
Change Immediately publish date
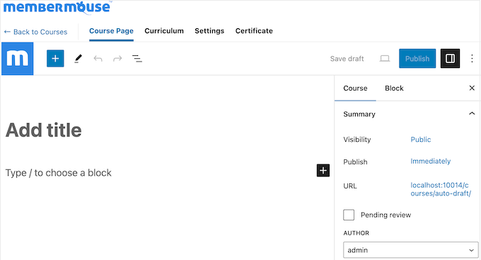[430, 162]
